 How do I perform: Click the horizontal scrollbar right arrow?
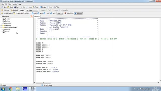(158, 83)
